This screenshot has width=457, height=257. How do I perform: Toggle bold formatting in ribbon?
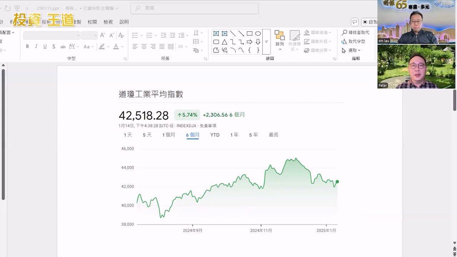click(27, 46)
